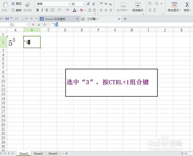The width and height of the screenshot is (193, 156).
Task: Align text left
Action: point(102,10)
